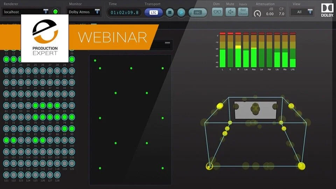336x189 pixels.
Task: Select input 40 indicator
Action: [x=72, y=71]
